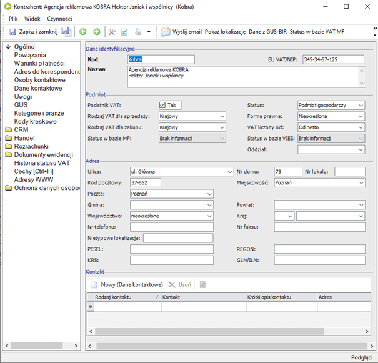378x363 pixels.
Task: Select Osoby kontaktowe in the sidebar
Action: click(x=40, y=80)
